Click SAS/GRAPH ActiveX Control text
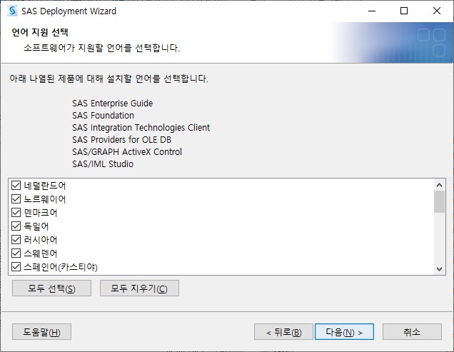 [x=127, y=152]
